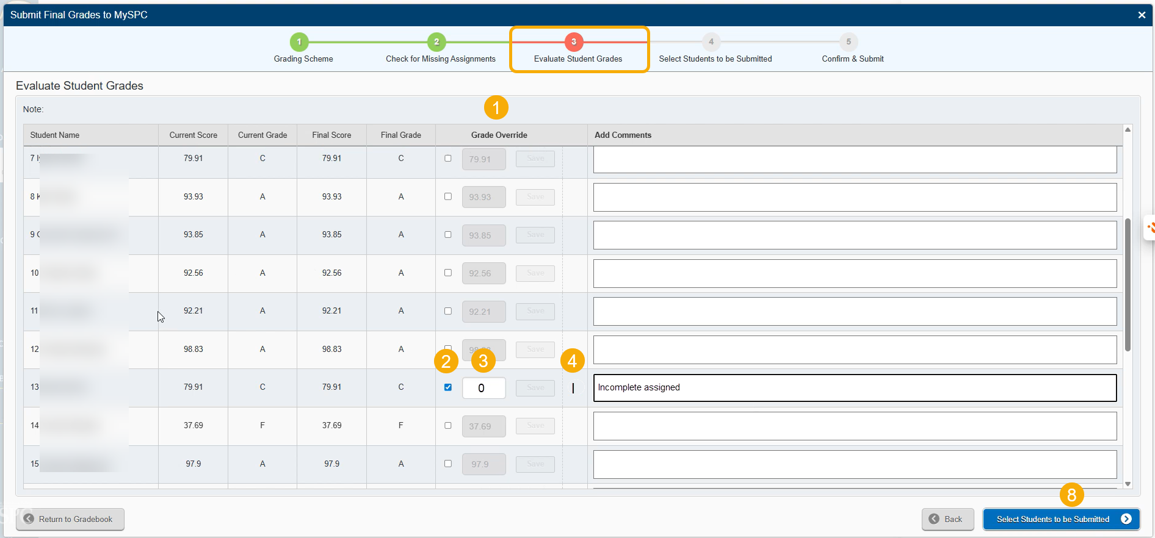Uncheck grade override for student 13
This screenshot has height=538, width=1155.
point(448,387)
